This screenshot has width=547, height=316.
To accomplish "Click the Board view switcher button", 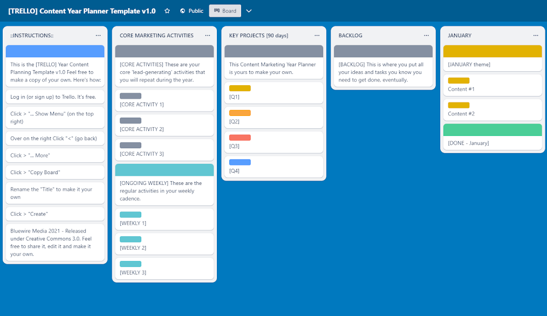I will [225, 10].
